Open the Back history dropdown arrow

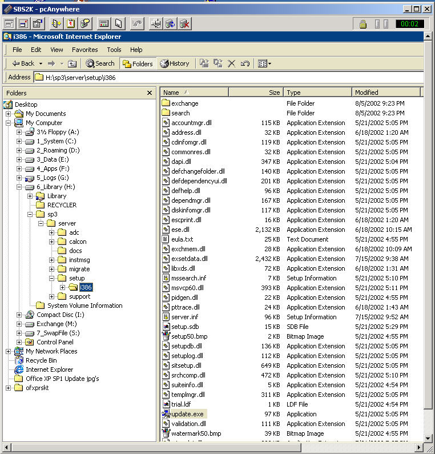coord(41,63)
